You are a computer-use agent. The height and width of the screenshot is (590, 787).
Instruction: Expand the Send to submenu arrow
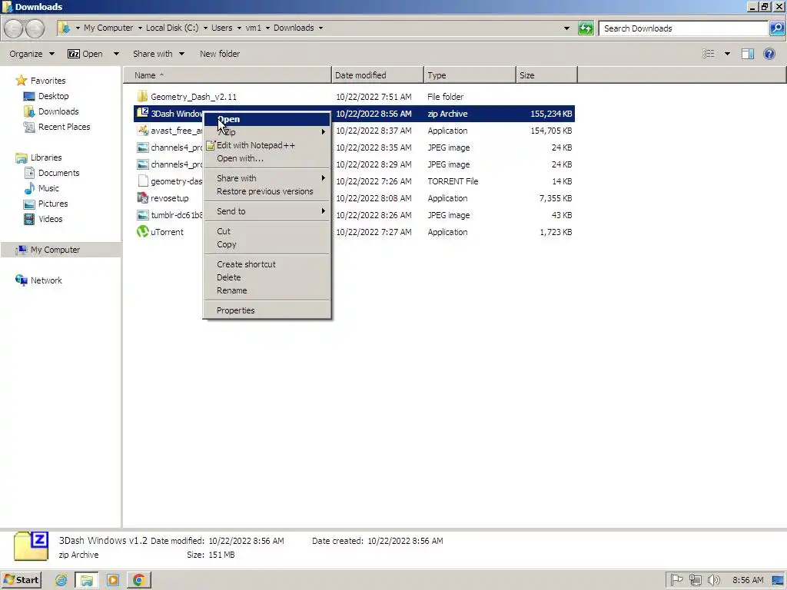click(x=324, y=211)
